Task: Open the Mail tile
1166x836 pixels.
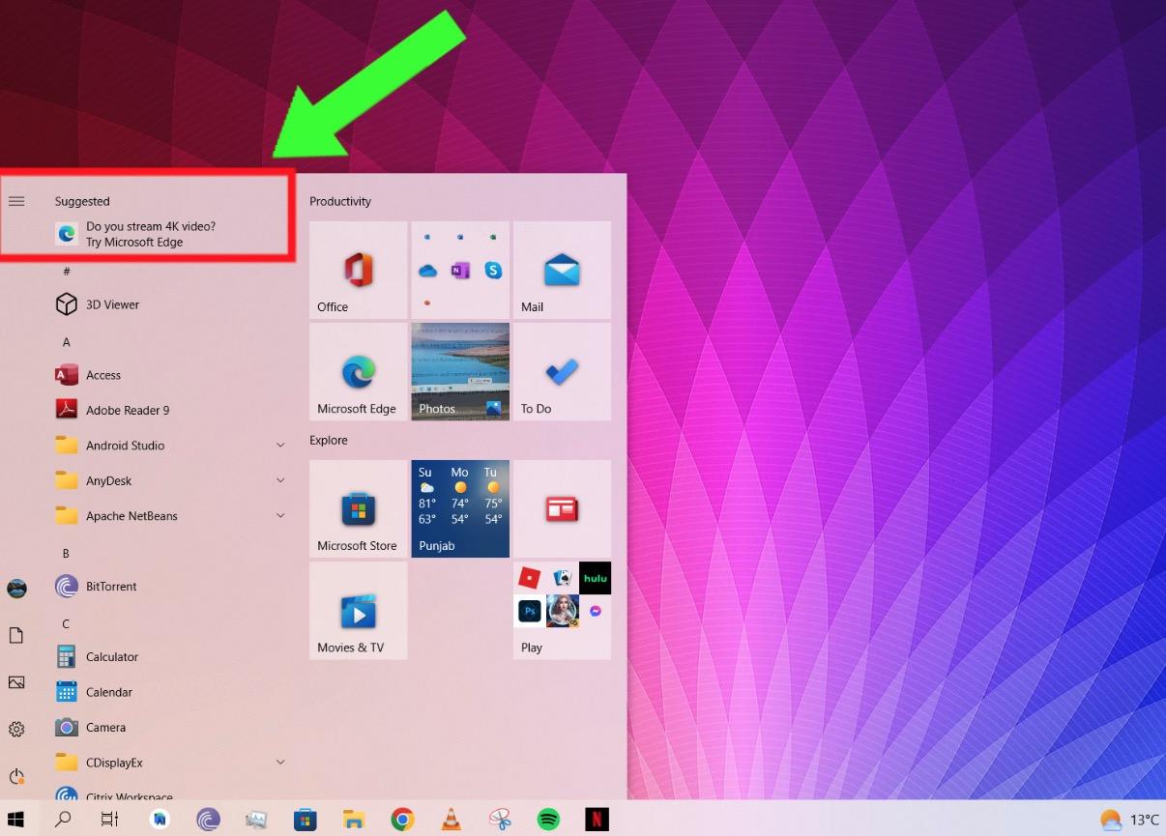Action: pos(562,270)
